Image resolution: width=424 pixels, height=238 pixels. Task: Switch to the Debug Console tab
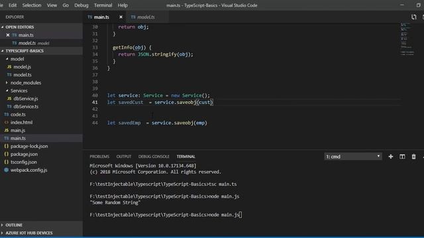(x=154, y=157)
